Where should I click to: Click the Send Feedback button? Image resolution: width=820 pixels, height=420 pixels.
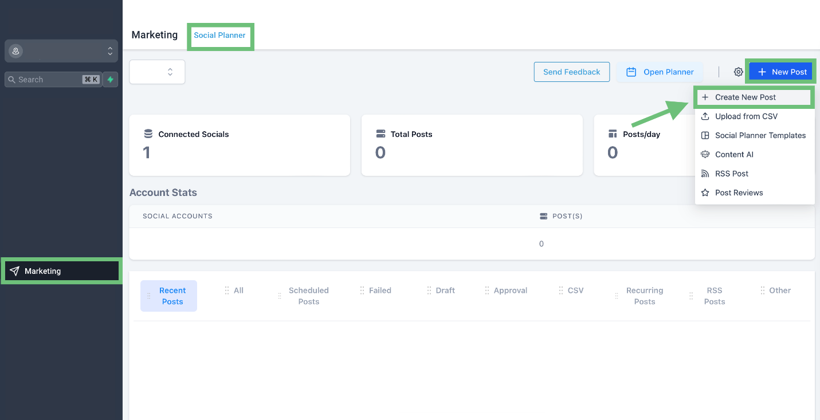[572, 72]
